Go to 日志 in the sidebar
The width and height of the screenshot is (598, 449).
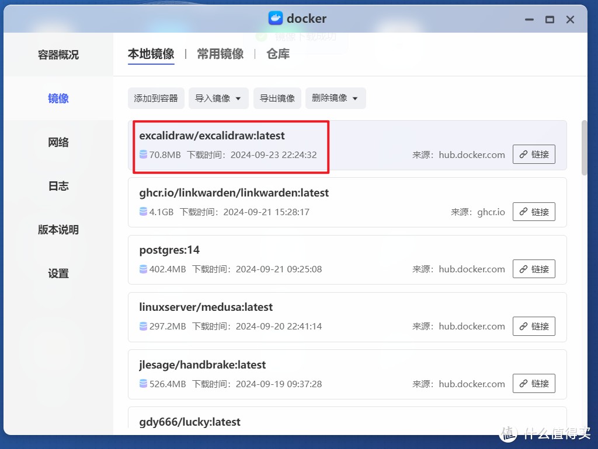tap(58, 185)
